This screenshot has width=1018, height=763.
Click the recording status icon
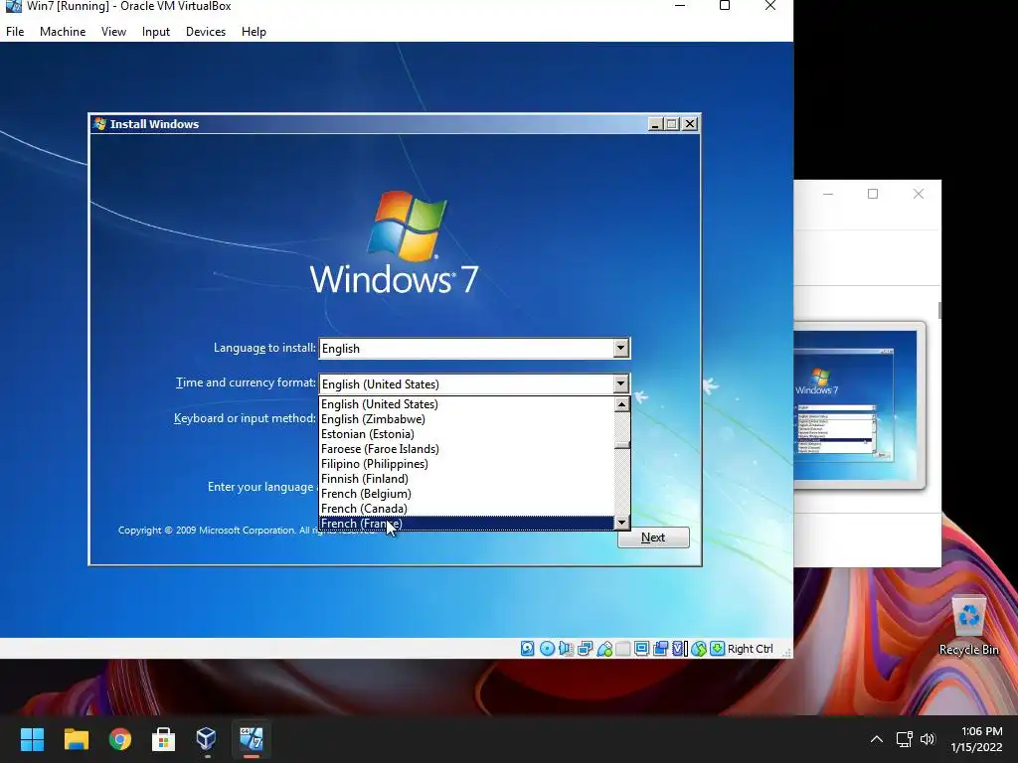pyautogui.click(x=660, y=648)
